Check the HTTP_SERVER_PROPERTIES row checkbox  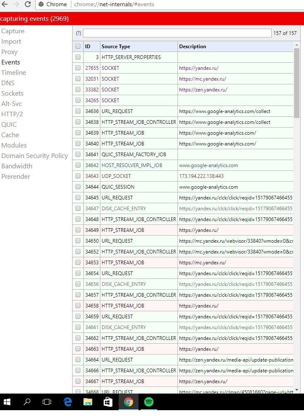pos(78,57)
